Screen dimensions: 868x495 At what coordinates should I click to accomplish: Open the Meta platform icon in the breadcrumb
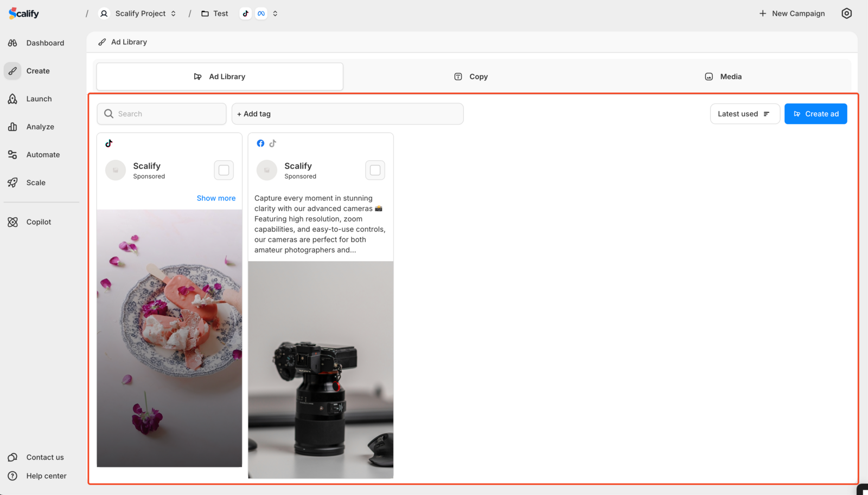coord(261,13)
